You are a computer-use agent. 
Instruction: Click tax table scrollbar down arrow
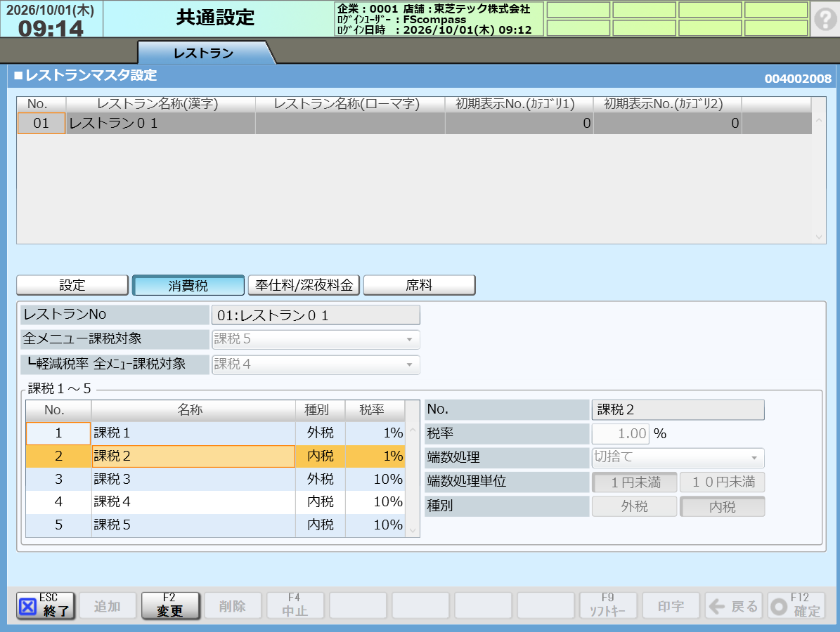tap(413, 530)
